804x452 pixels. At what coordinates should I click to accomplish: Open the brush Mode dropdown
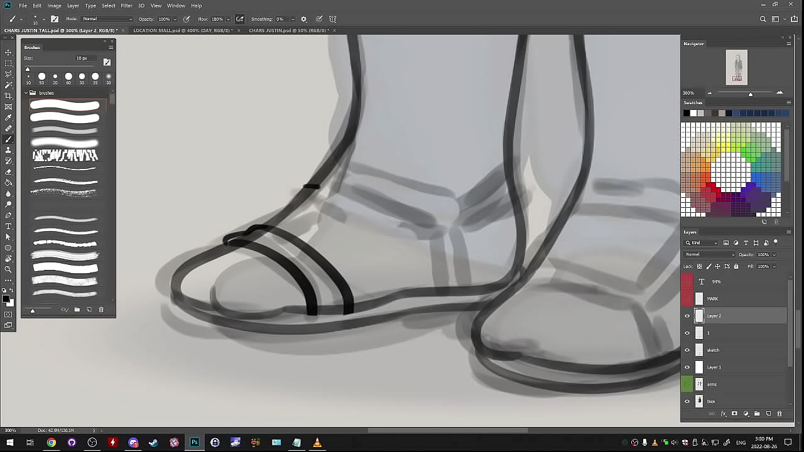point(107,19)
